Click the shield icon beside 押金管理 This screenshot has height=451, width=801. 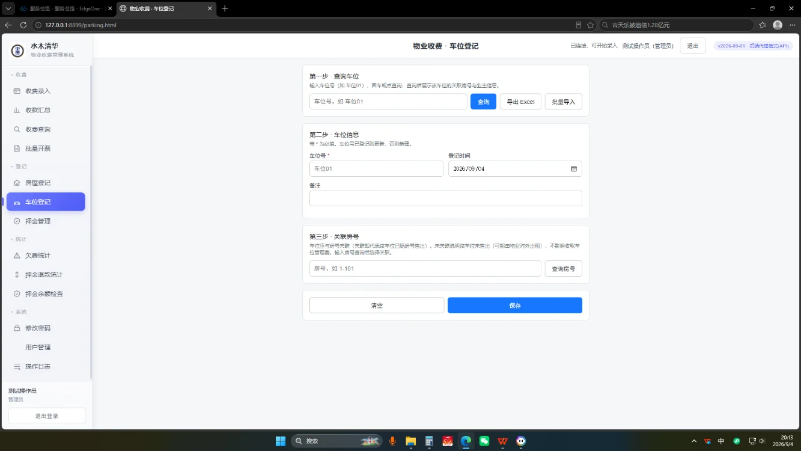pyautogui.click(x=17, y=221)
